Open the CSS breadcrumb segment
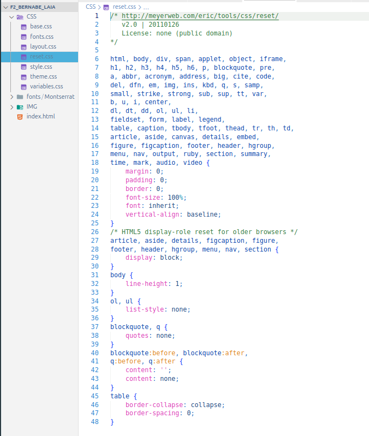369x436 pixels. [90, 7]
